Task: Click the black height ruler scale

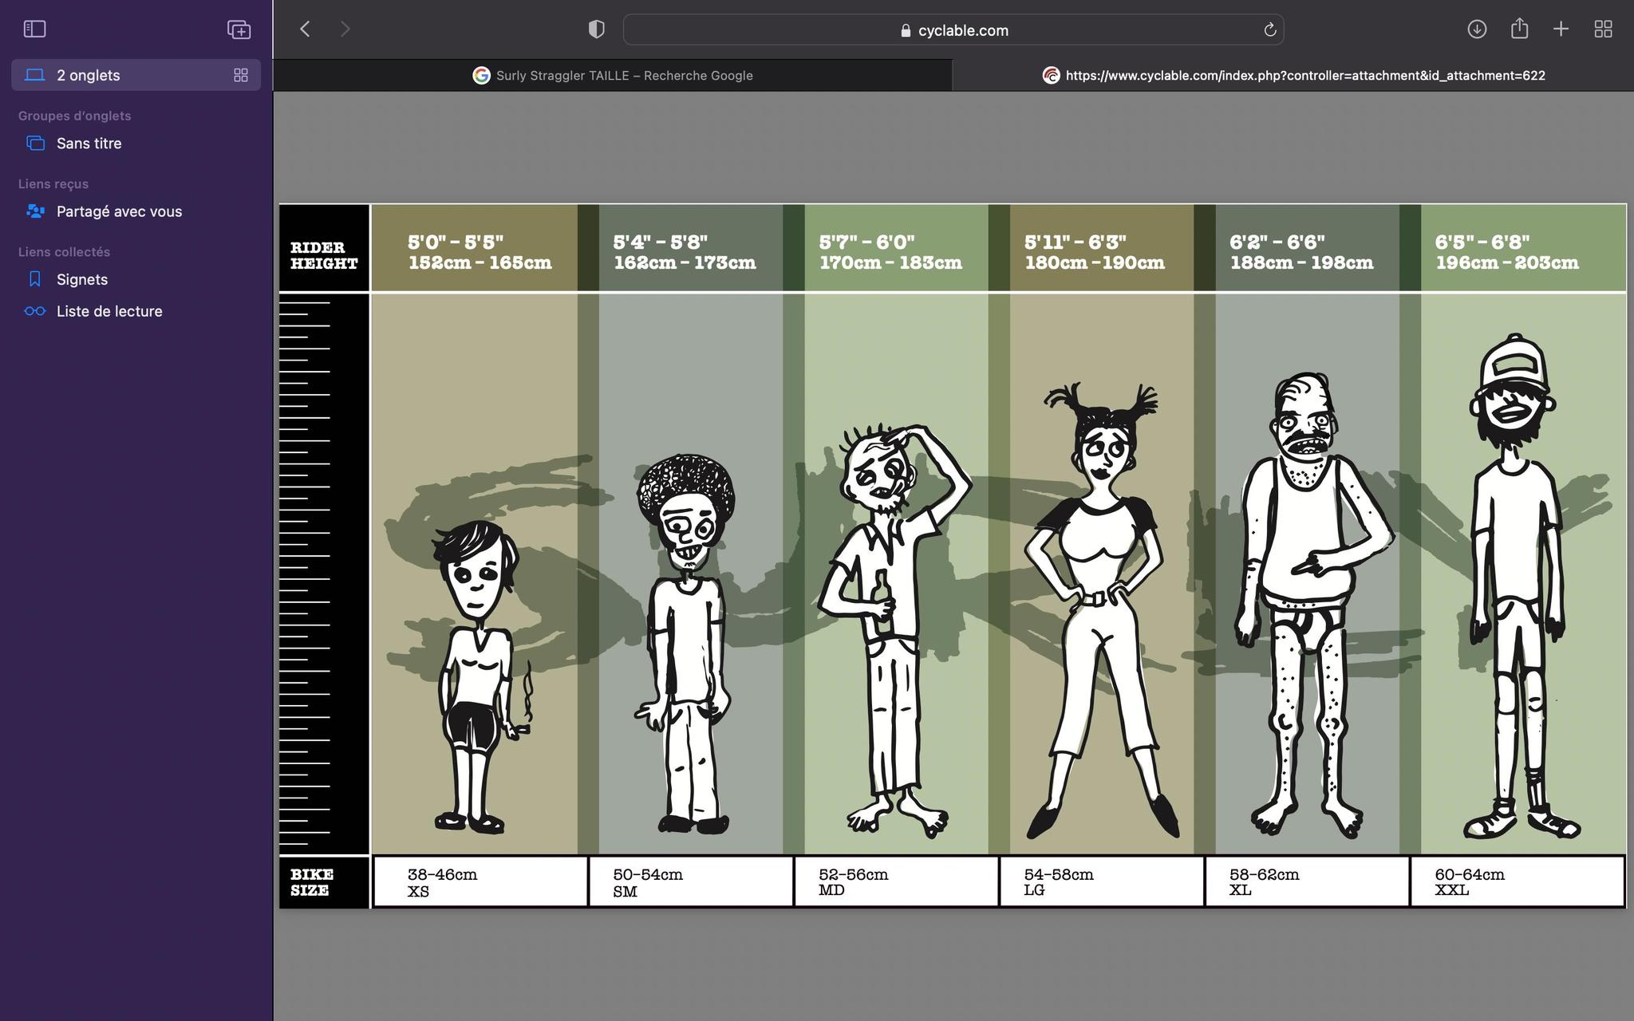Action: [x=324, y=574]
